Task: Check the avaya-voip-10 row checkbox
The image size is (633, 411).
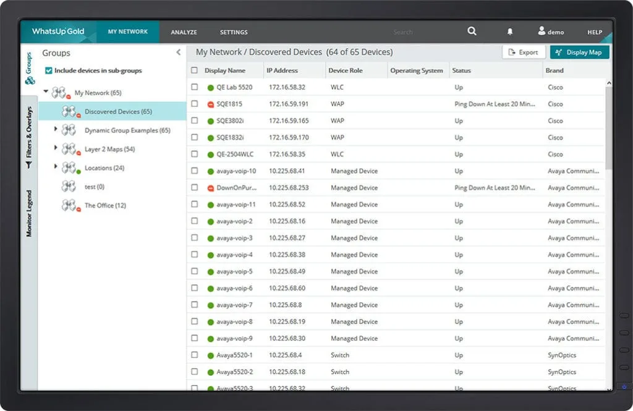Action: click(x=195, y=171)
